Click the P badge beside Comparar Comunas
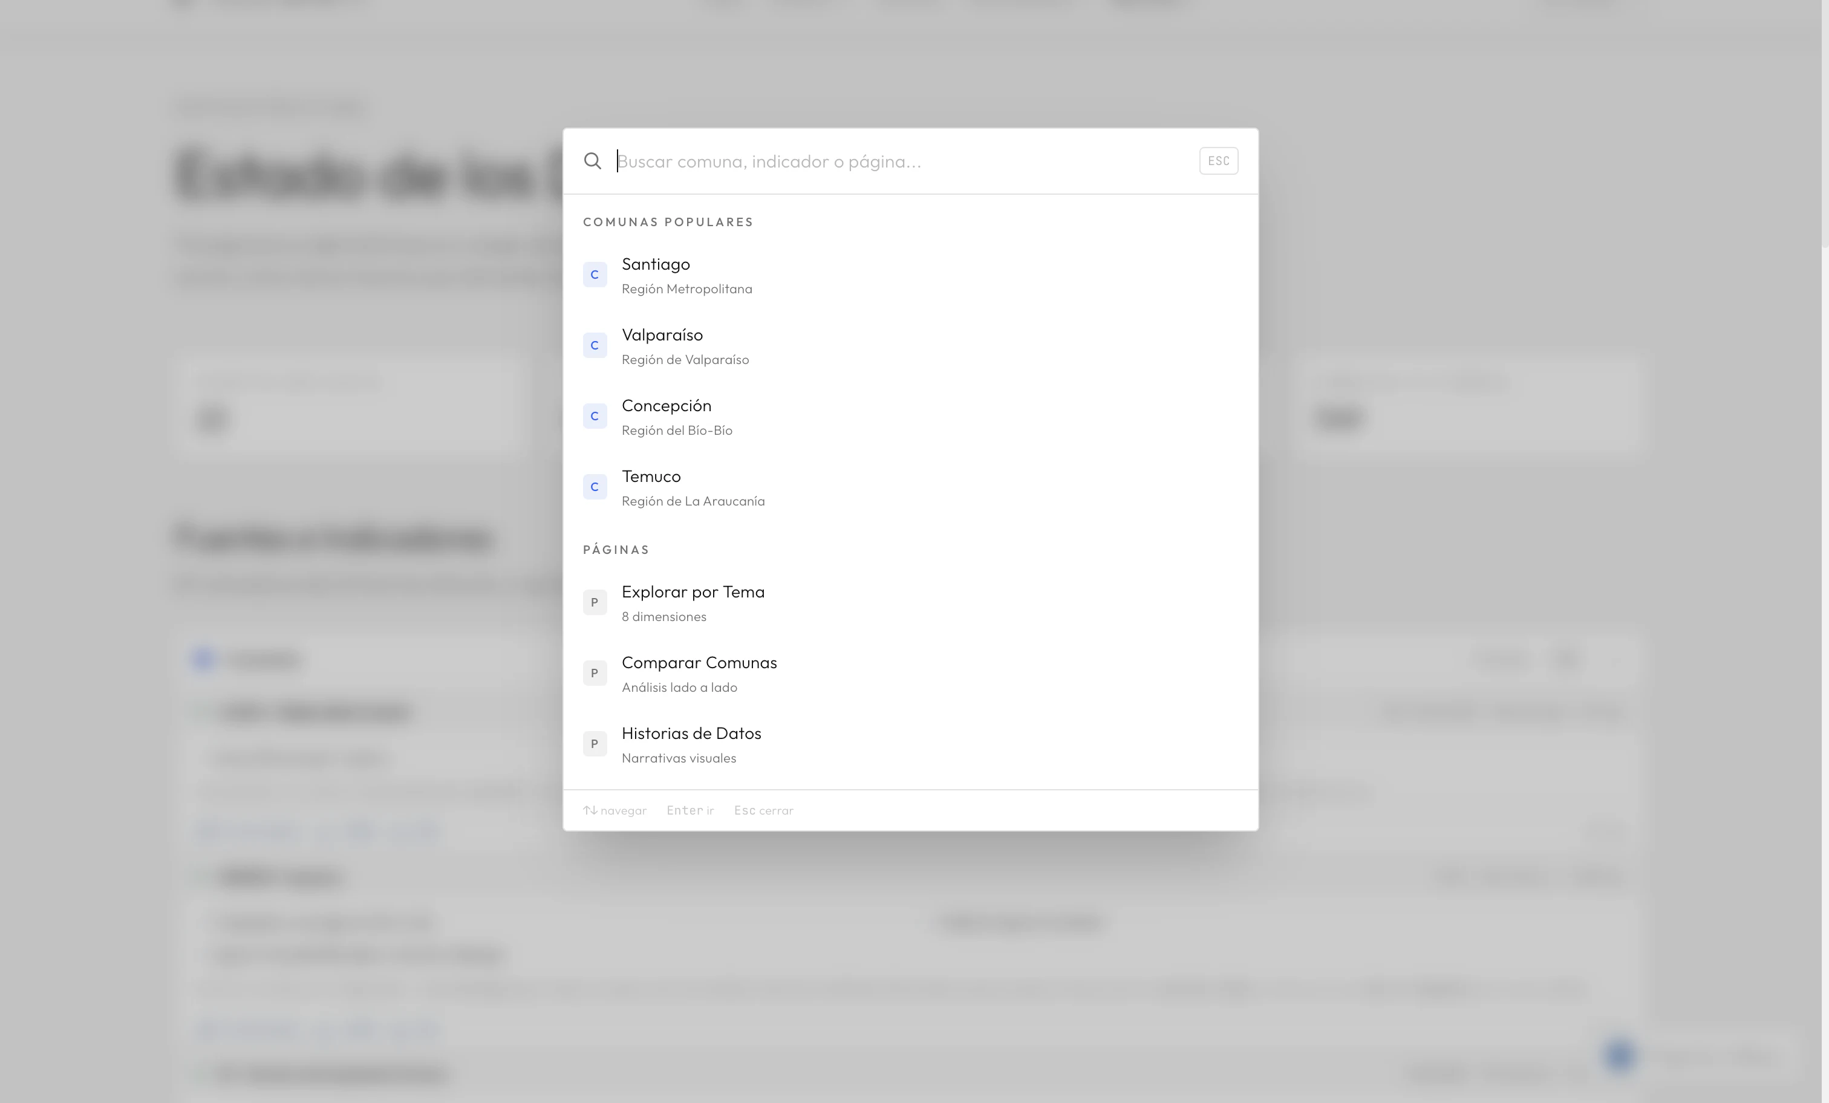This screenshot has height=1103, width=1829. click(595, 673)
